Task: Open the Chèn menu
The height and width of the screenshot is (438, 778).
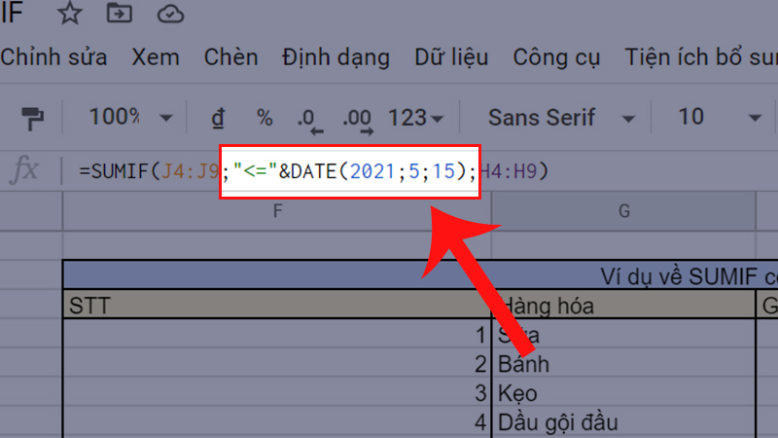Action: (231, 56)
